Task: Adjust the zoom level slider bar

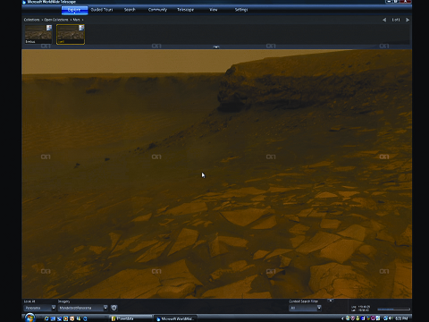Action: click(393, 309)
